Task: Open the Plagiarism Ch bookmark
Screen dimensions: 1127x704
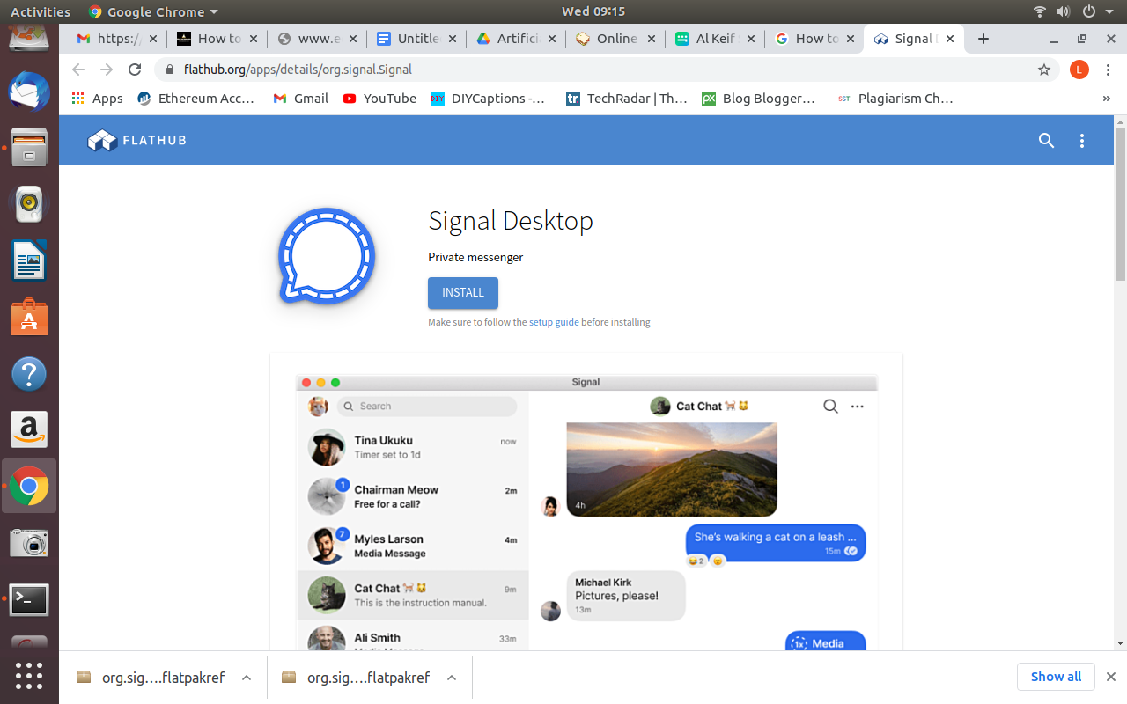Action: click(x=895, y=99)
